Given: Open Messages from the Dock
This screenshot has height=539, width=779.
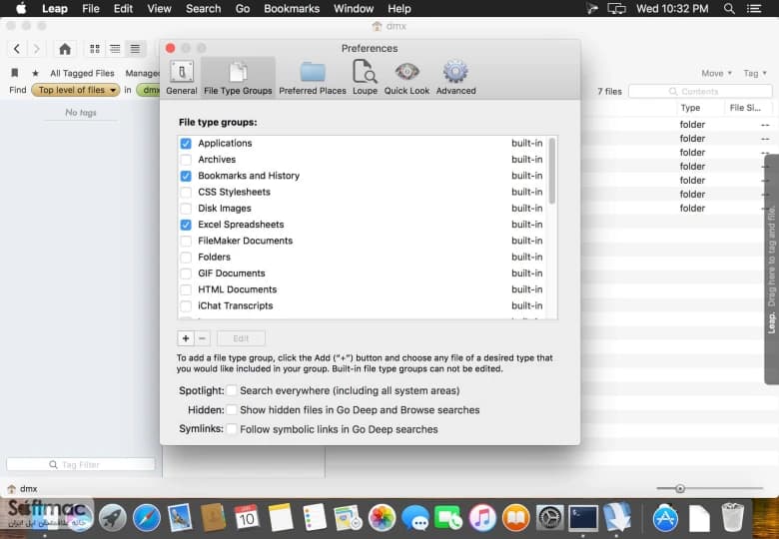Looking at the screenshot, I should pos(415,518).
